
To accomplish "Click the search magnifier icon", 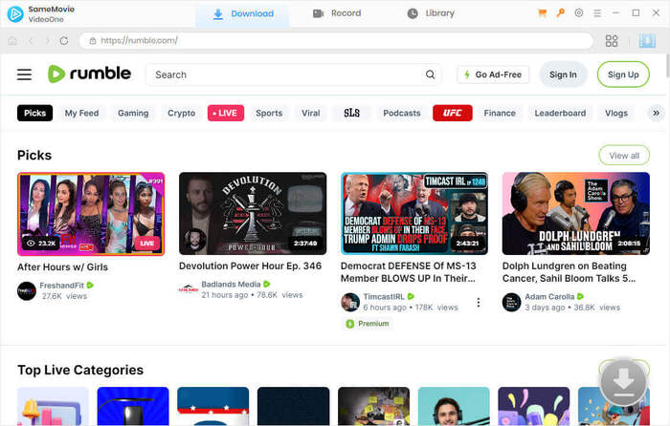I will (431, 75).
